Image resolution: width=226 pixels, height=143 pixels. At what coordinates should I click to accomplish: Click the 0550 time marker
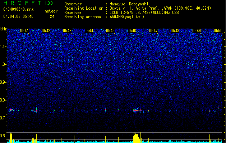(218, 31)
